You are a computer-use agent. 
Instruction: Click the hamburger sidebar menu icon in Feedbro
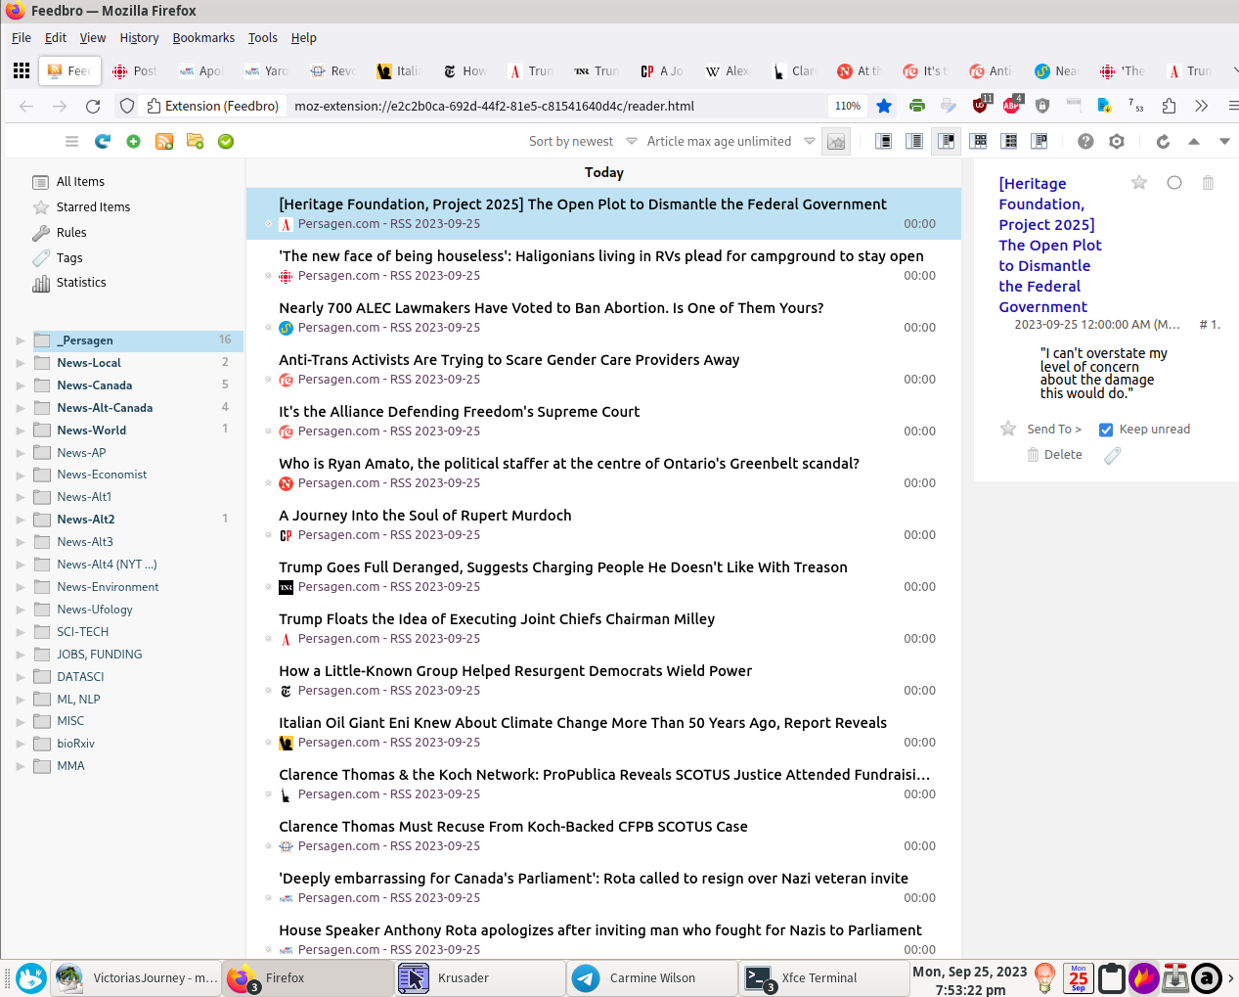click(x=71, y=142)
